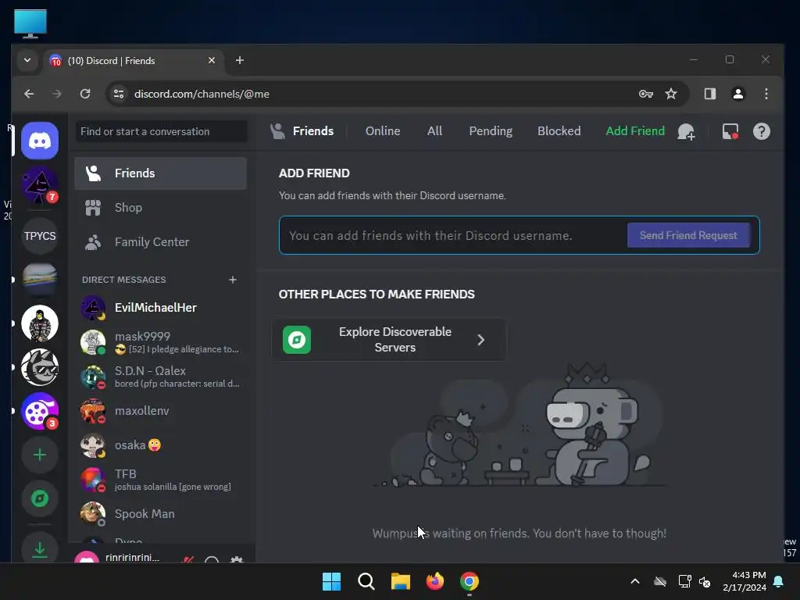800x600 pixels.
Task: Reload the Discord page
Action: point(85,94)
